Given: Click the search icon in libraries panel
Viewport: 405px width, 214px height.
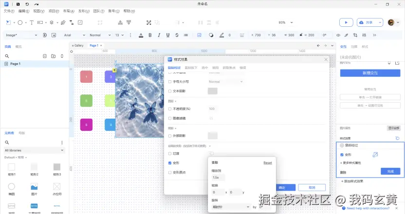Looking at the screenshot, I should pyautogui.click(x=7, y=143).
